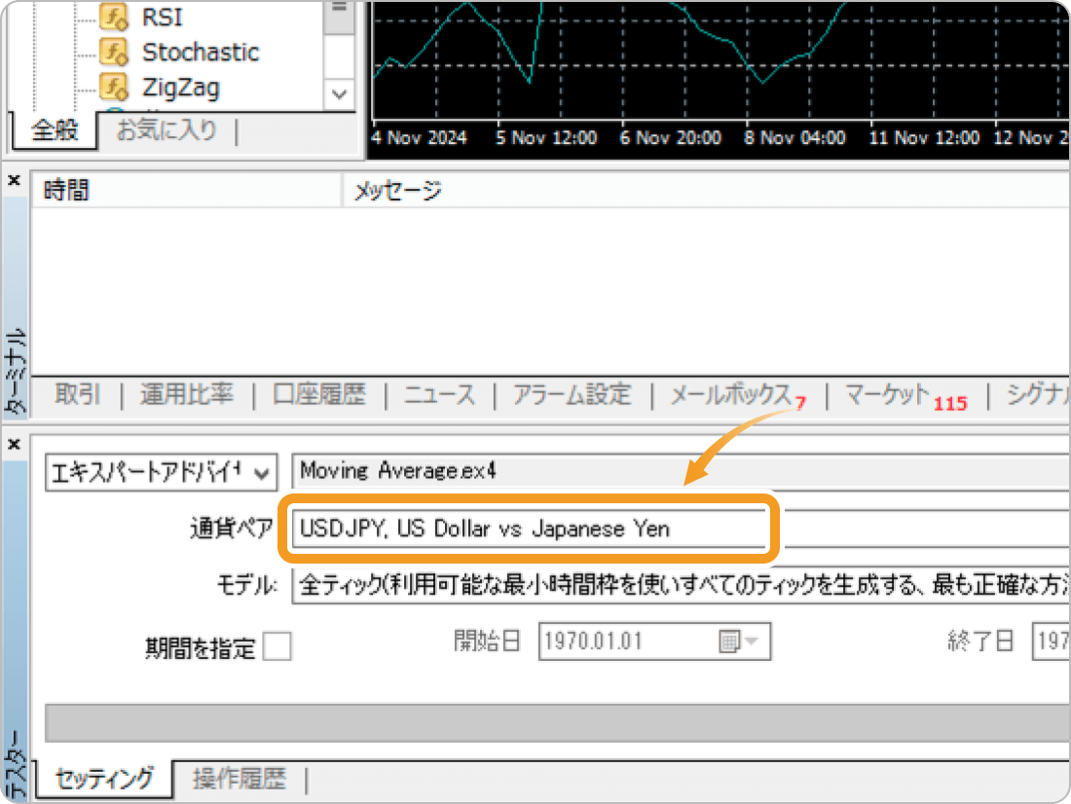Click the 終了日 date field

pyautogui.click(x=1052, y=640)
